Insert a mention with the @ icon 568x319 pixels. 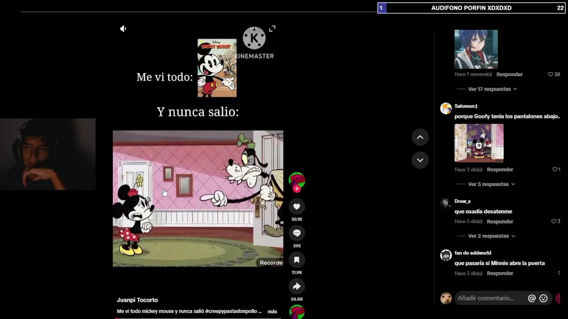(532, 299)
